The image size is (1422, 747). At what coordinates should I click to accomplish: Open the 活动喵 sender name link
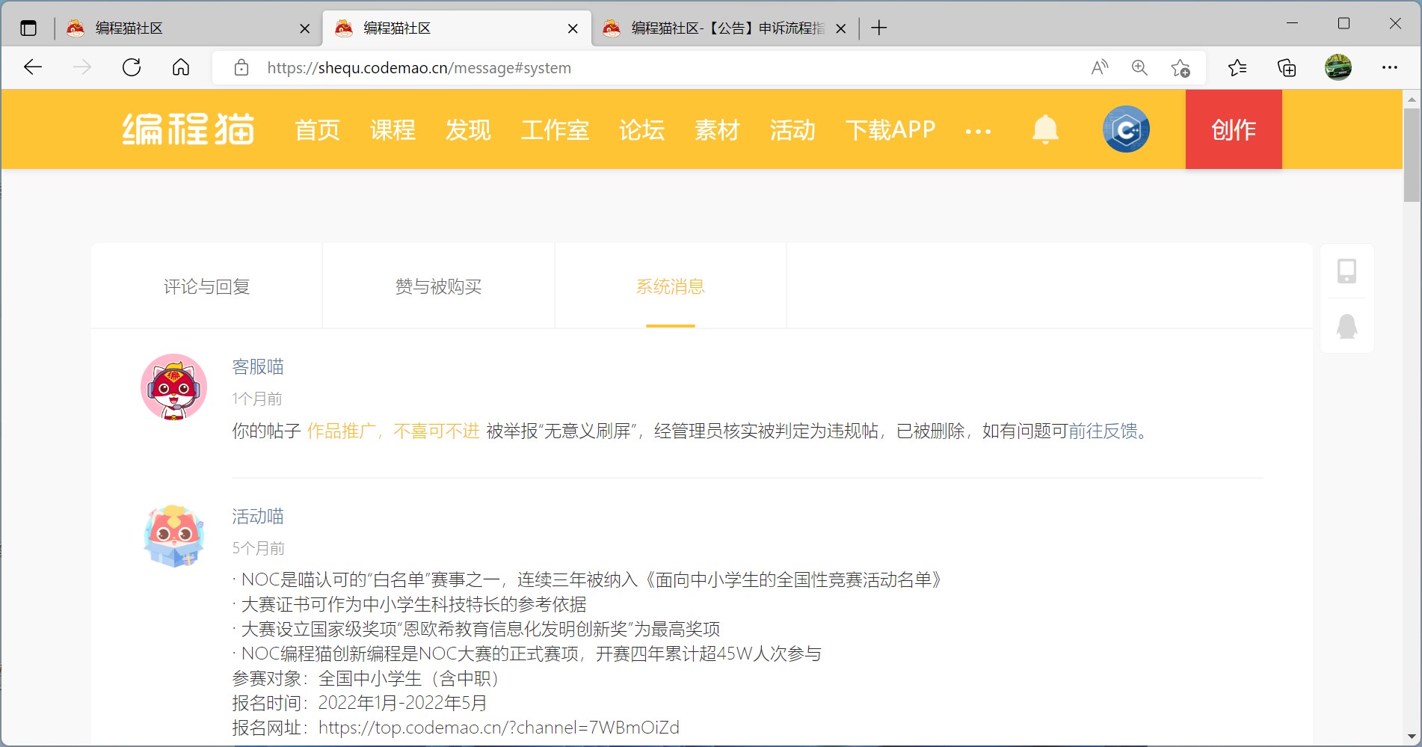pos(258,516)
